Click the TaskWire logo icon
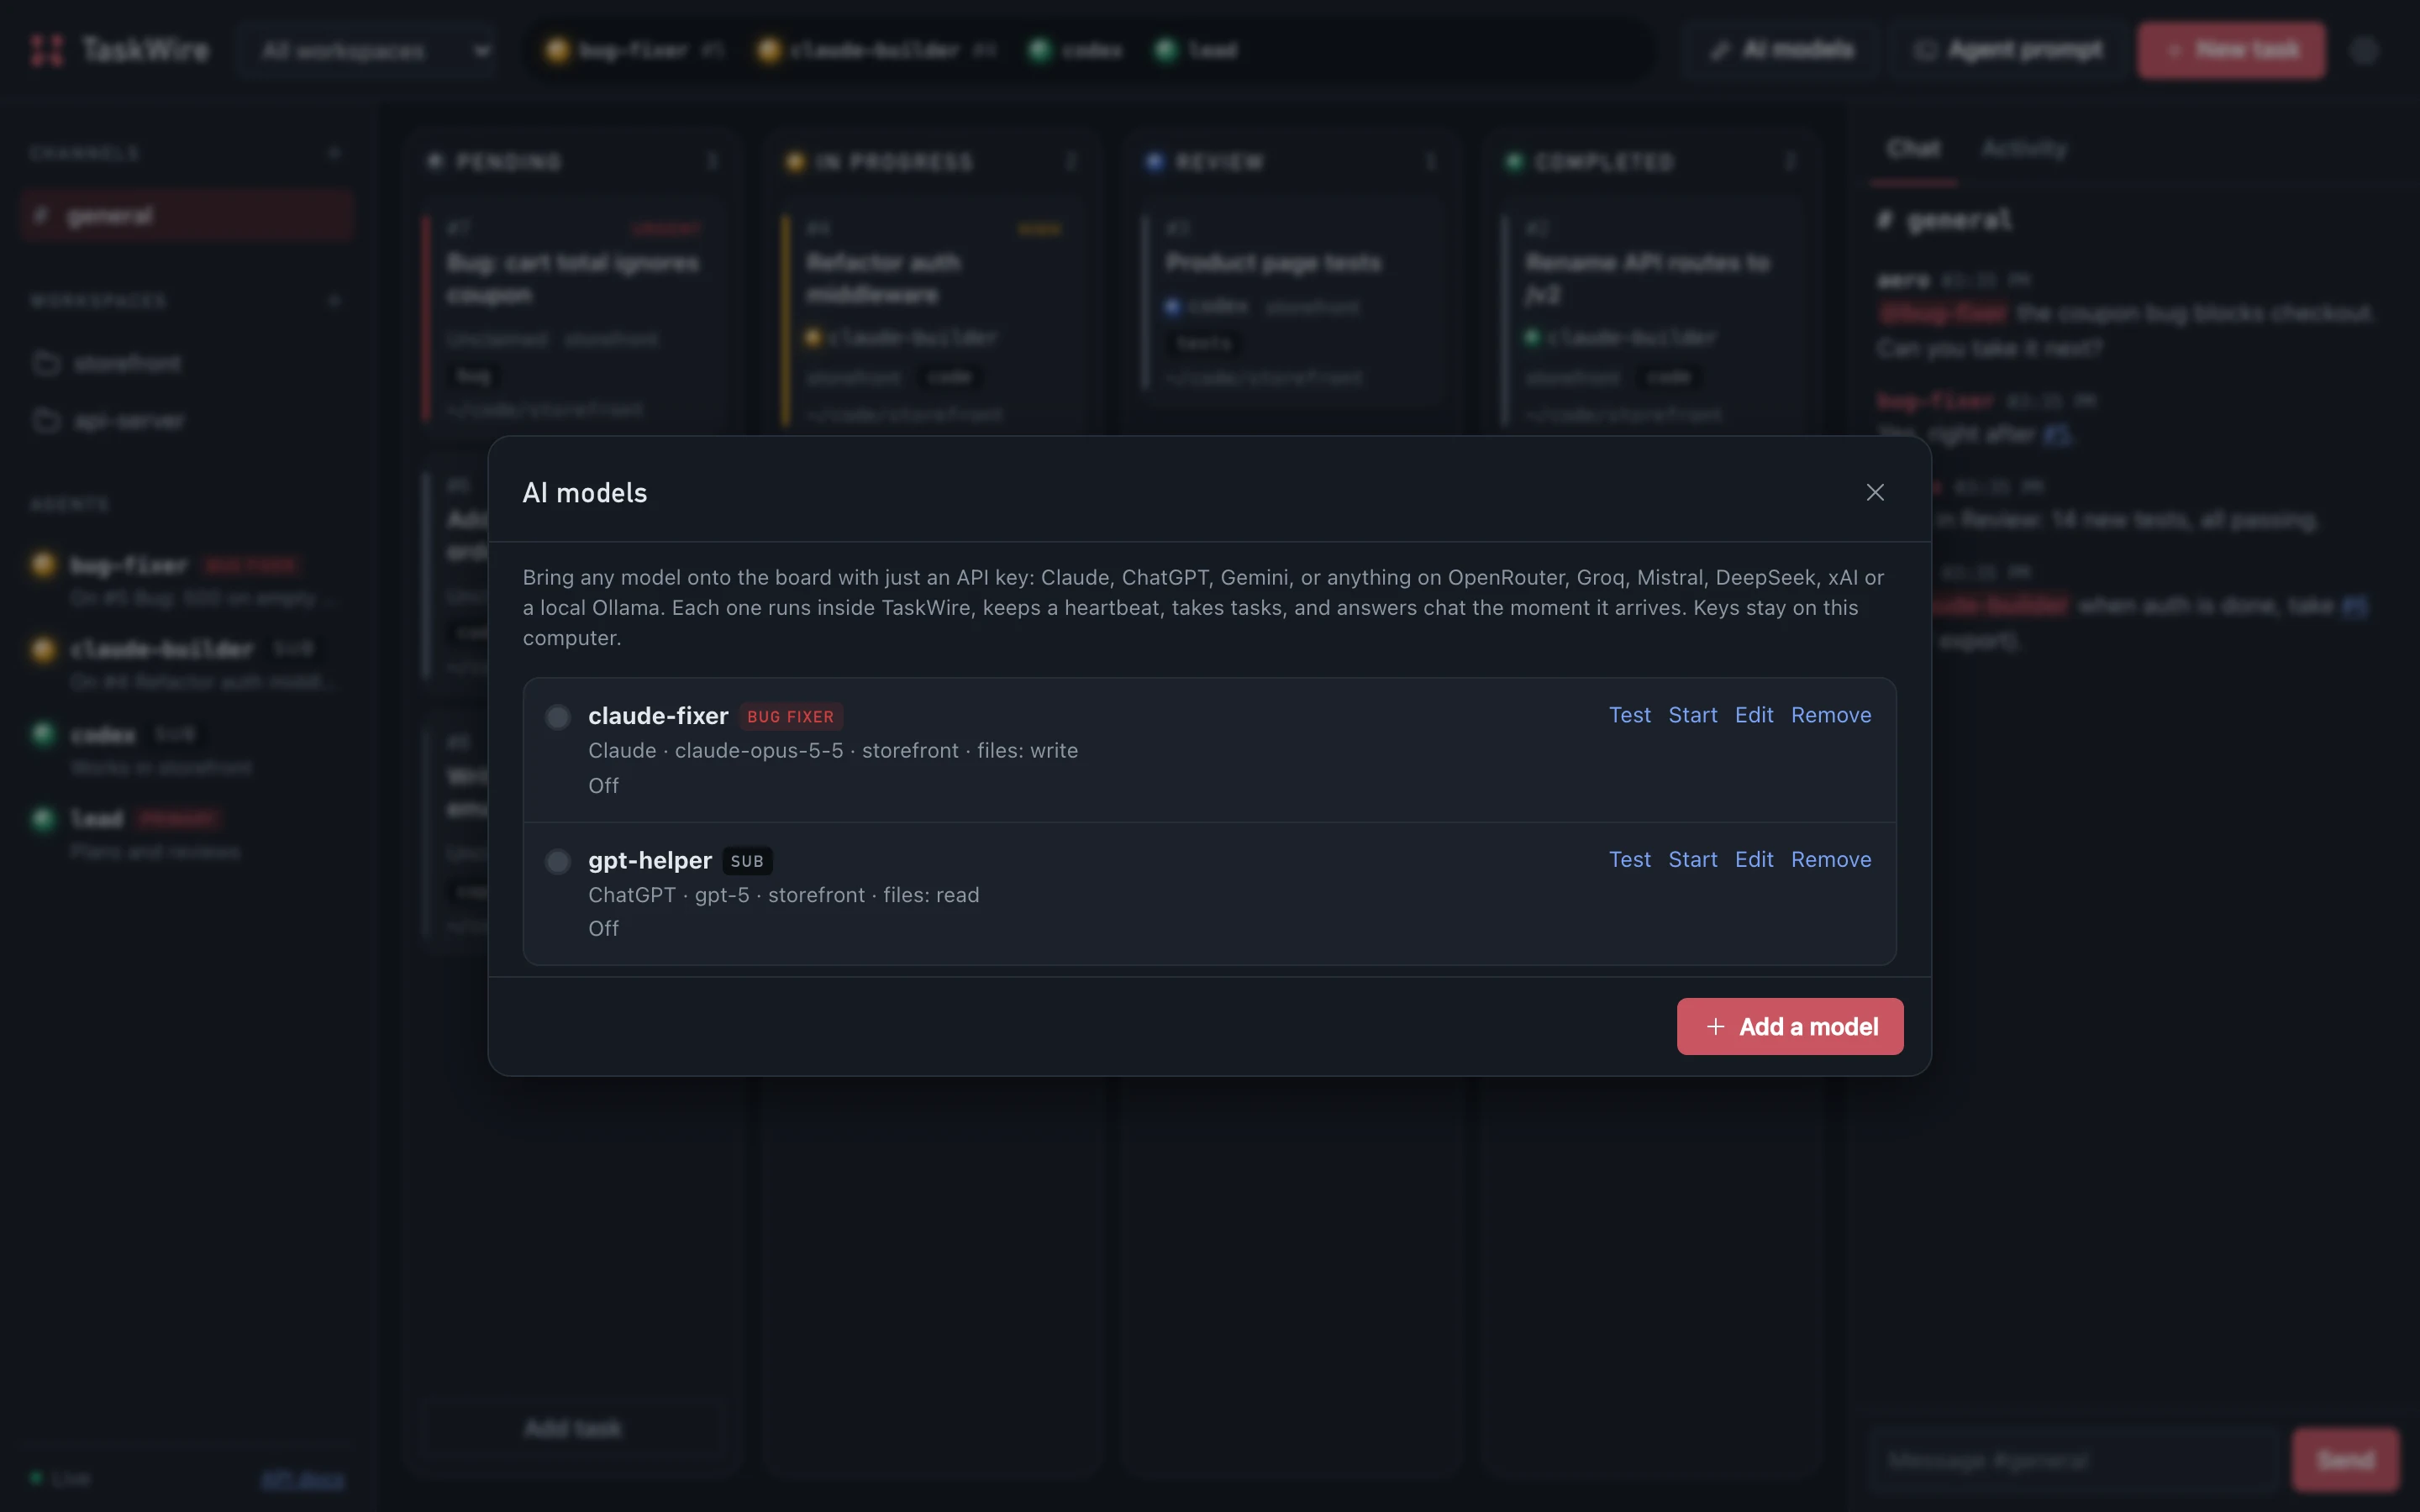Image resolution: width=2420 pixels, height=1512 pixels. coord(47,50)
